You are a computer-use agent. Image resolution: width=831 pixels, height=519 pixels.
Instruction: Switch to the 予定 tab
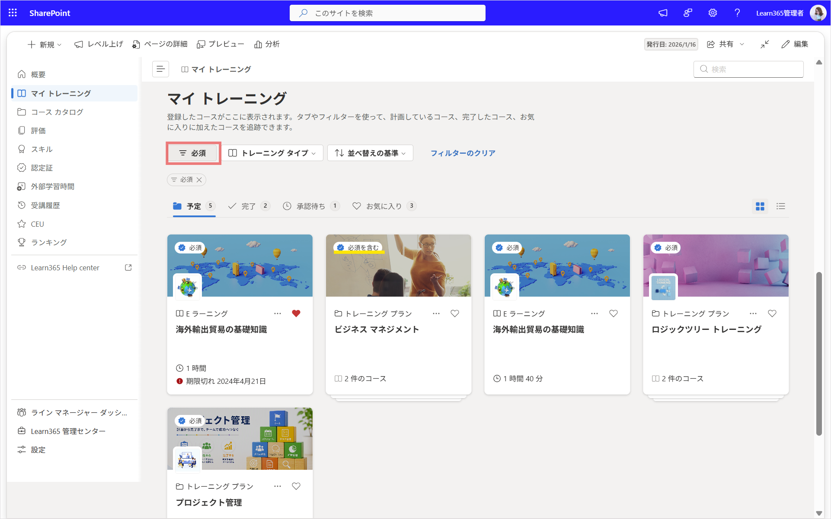pos(194,206)
